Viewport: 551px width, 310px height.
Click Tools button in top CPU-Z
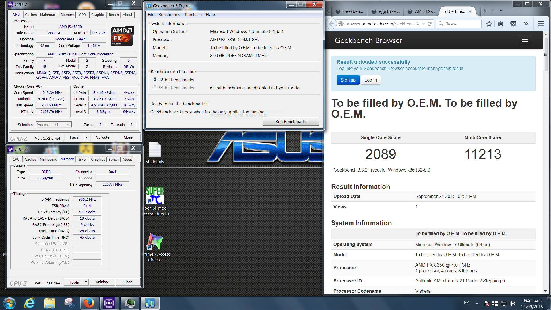click(x=74, y=137)
